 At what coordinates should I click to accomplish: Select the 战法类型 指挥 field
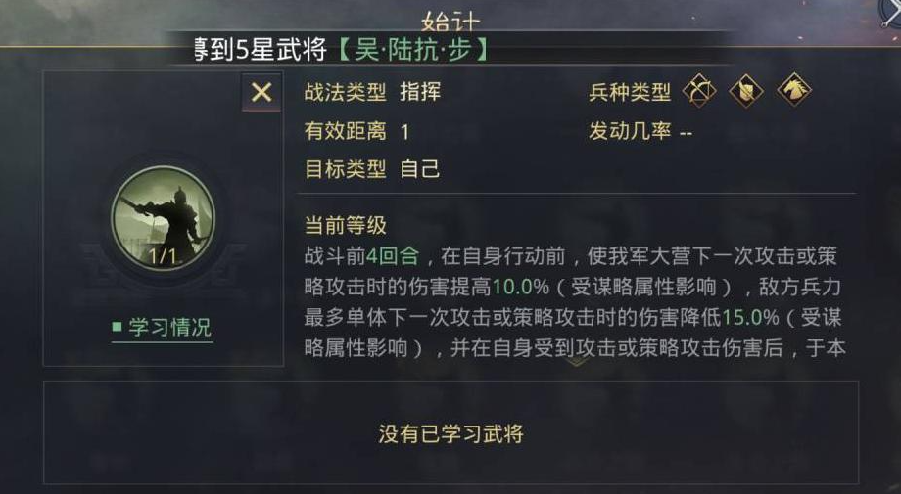click(372, 92)
